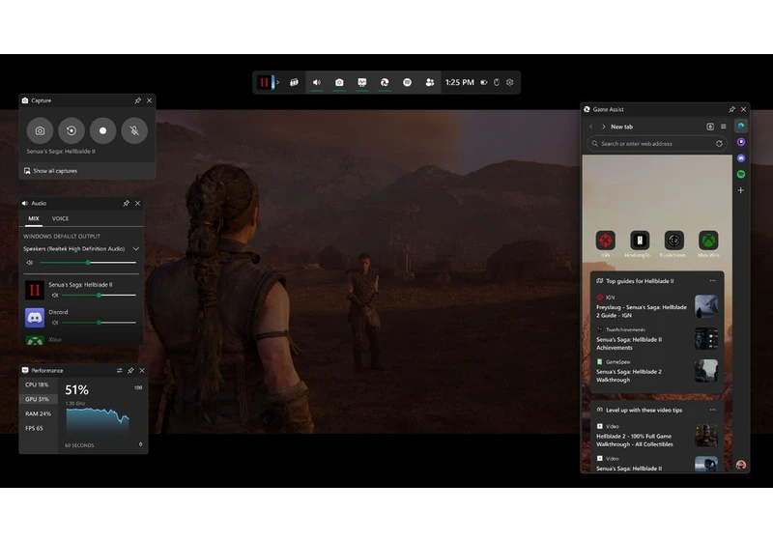Viewport: 773px width, 541px height.
Task: Click the Search or enter web address field
Action: point(657,144)
